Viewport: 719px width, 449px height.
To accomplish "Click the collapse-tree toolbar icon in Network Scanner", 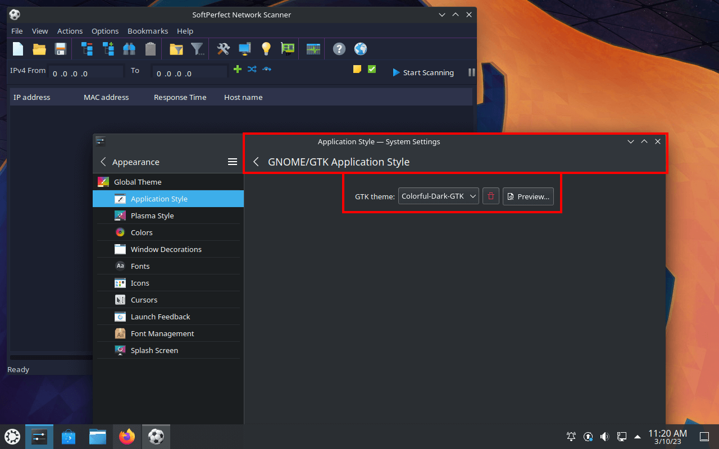I will coord(87,49).
